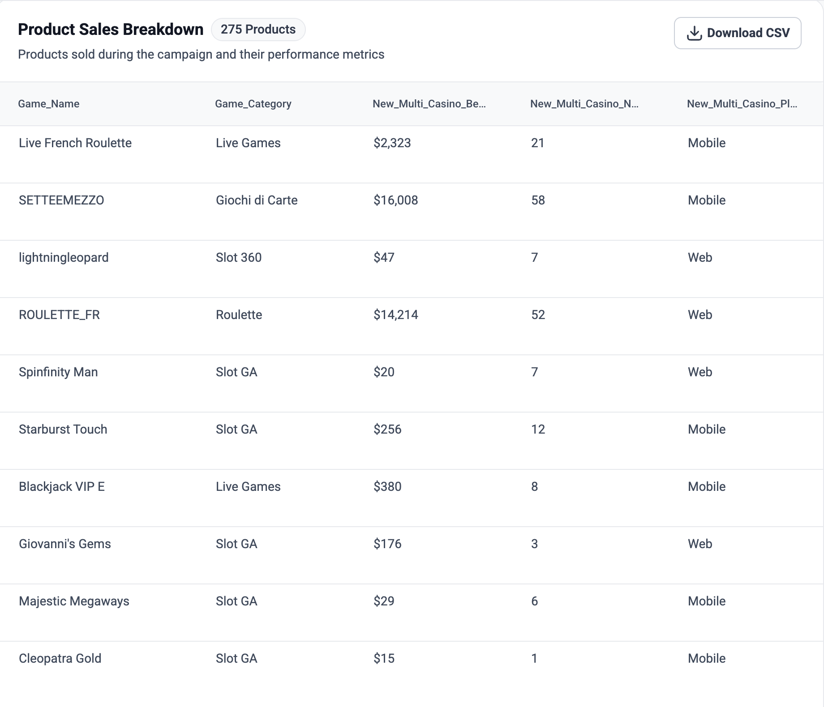824x707 pixels.
Task: Select the $256 bet value
Action: (x=388, y=430)
